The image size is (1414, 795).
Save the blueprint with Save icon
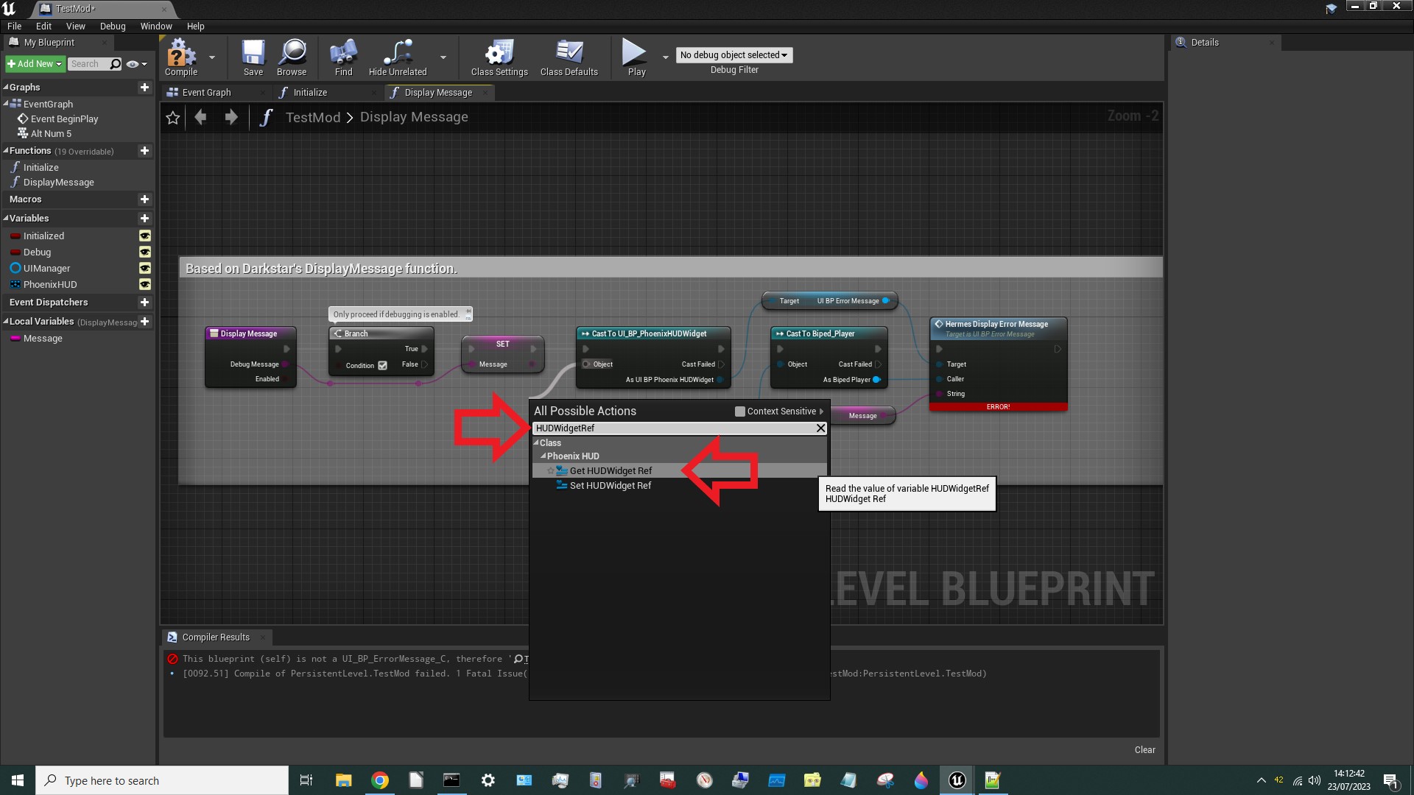click(x=253, y=57)
